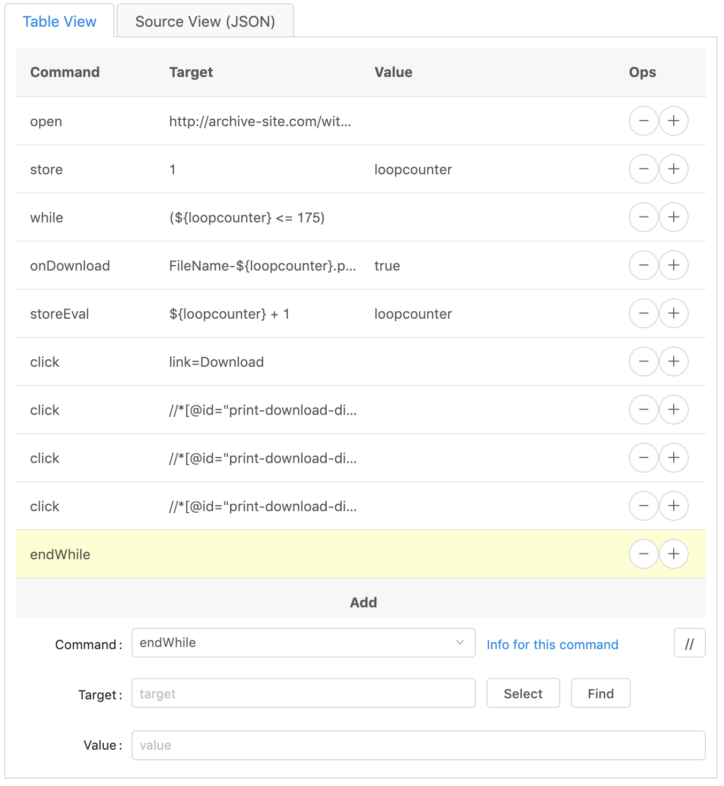The width and height of the screenshot is (724, 786).
Task: Click the Add button below the table
Action: 363,603
